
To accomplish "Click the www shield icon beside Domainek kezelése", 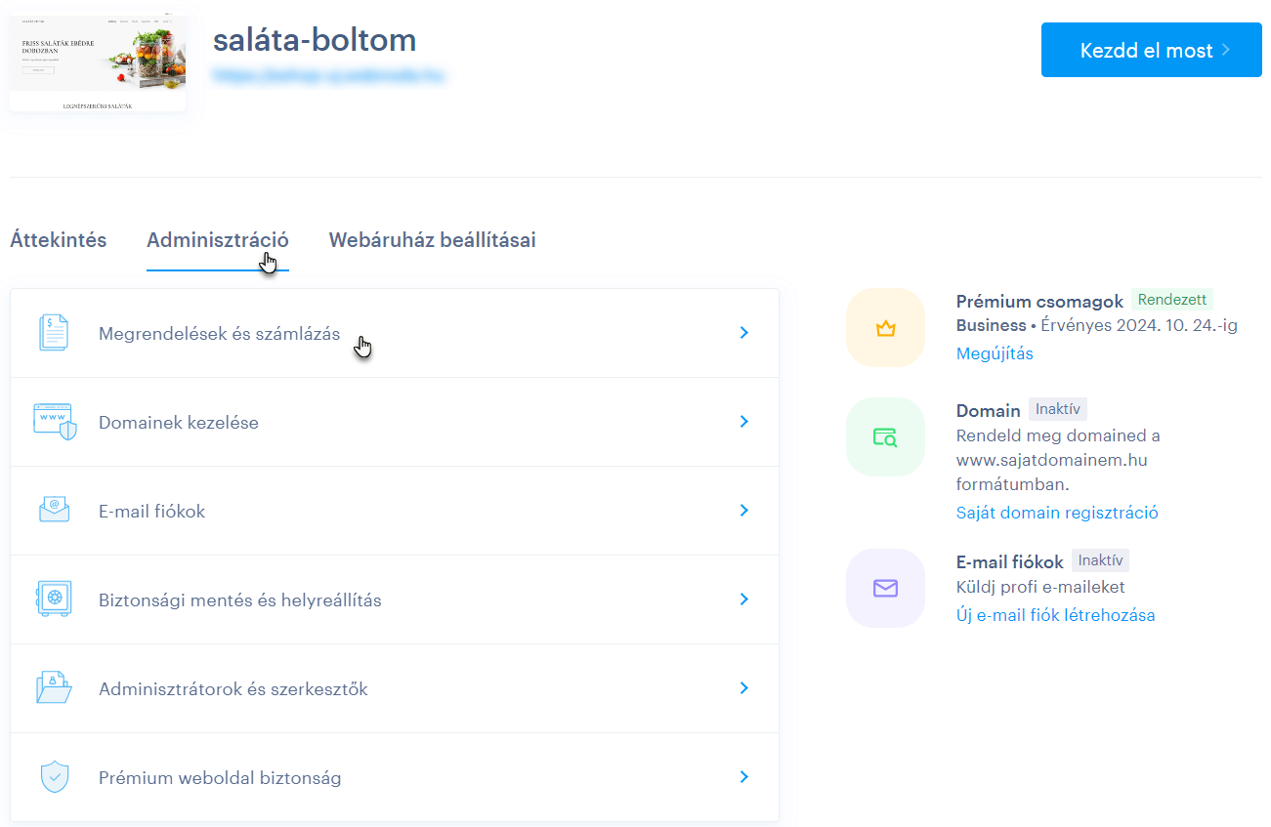I will (55, 422).
